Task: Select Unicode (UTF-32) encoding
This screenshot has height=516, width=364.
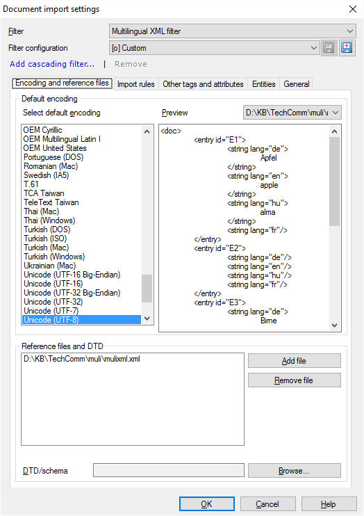Action: (x=81, y=302)
